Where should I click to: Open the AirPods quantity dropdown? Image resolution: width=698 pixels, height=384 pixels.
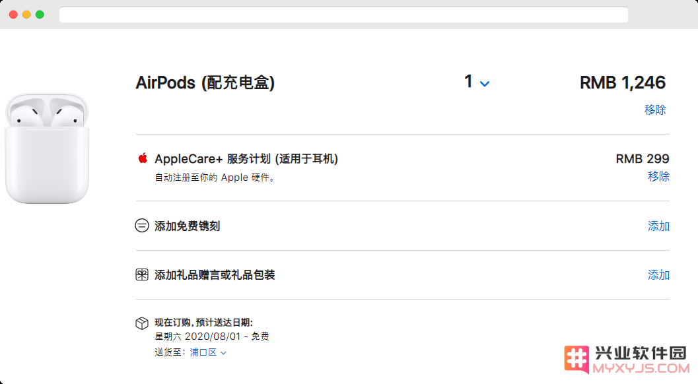point(476,82)
